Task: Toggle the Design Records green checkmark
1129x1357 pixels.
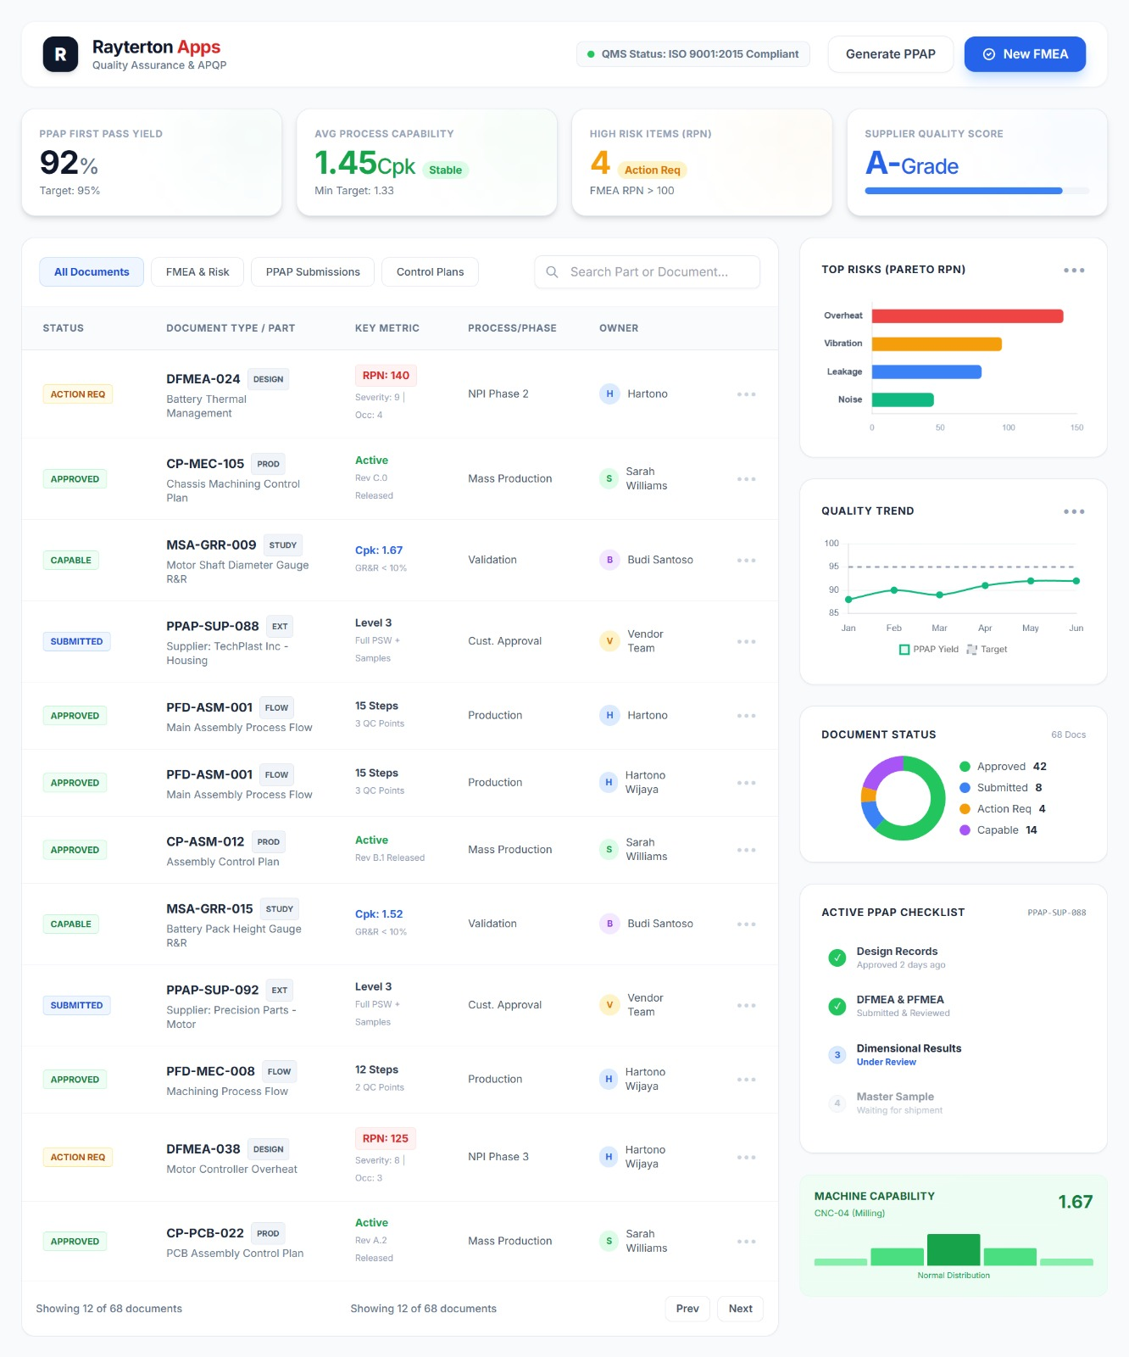Action: [x=837, y=958]
